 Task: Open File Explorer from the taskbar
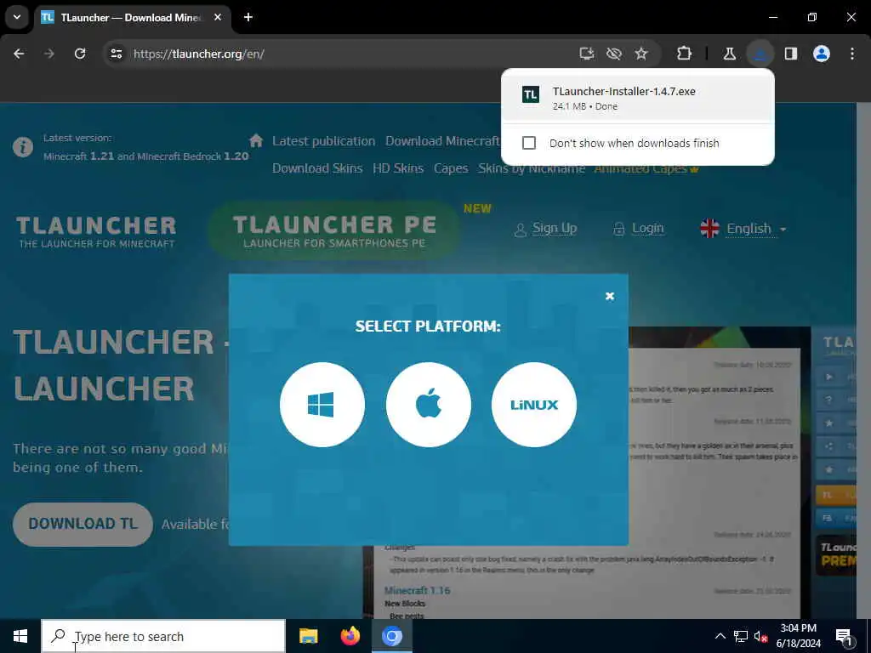(308, 636)
